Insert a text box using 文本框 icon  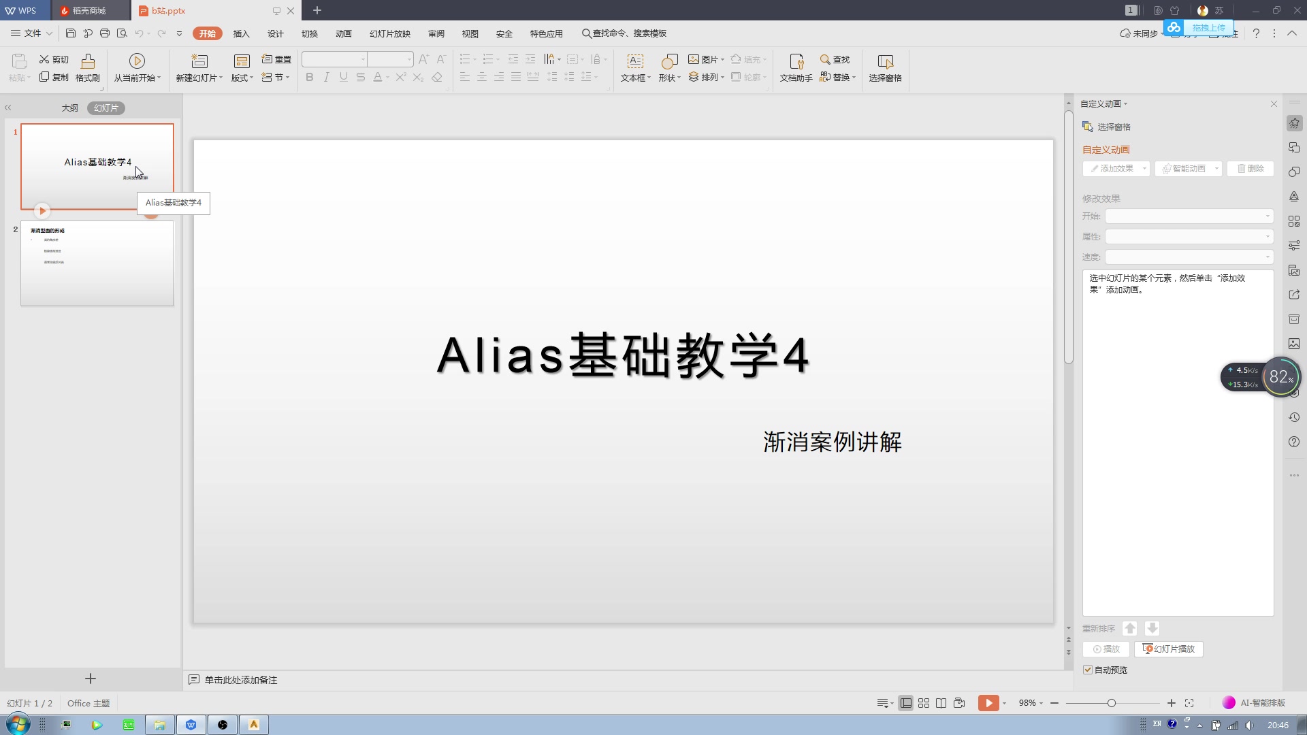click(634, 68)
